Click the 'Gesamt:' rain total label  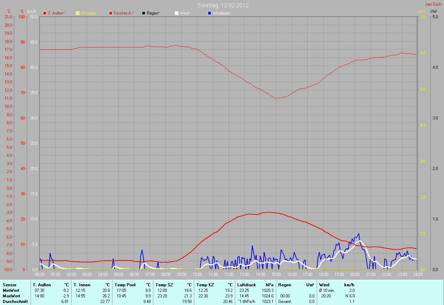[x=285, y=302]
